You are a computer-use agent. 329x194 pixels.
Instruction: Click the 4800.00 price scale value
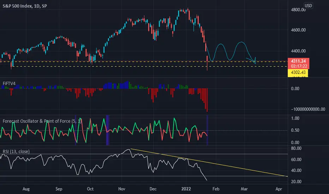(298, 10)
